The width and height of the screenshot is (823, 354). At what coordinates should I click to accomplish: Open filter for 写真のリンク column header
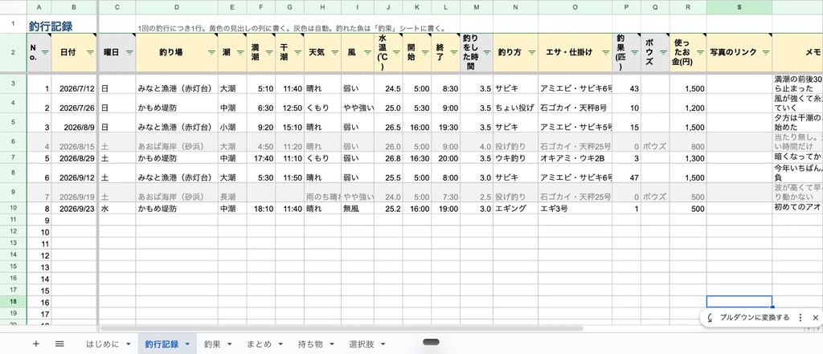(x=765, y=52)
